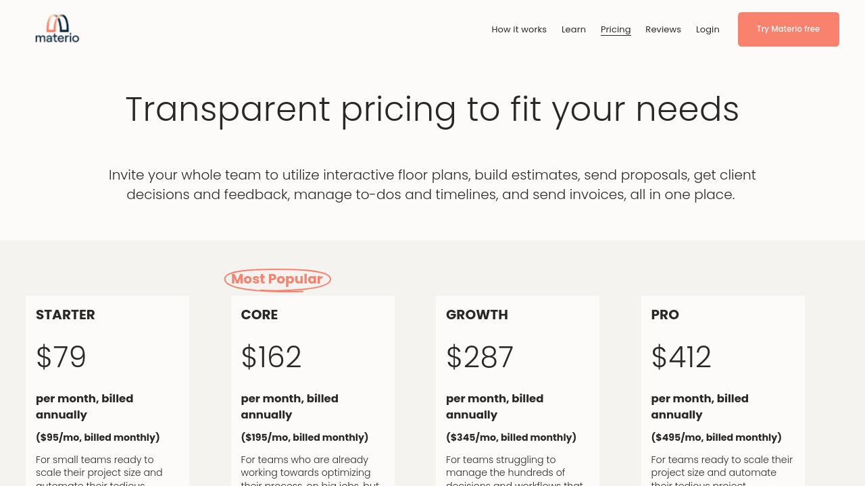Click the $412 Pro price

click(681, 358)
